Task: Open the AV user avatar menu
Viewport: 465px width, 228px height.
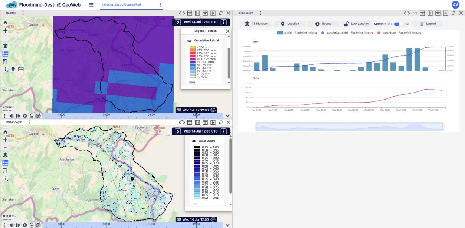Action: 455,5
